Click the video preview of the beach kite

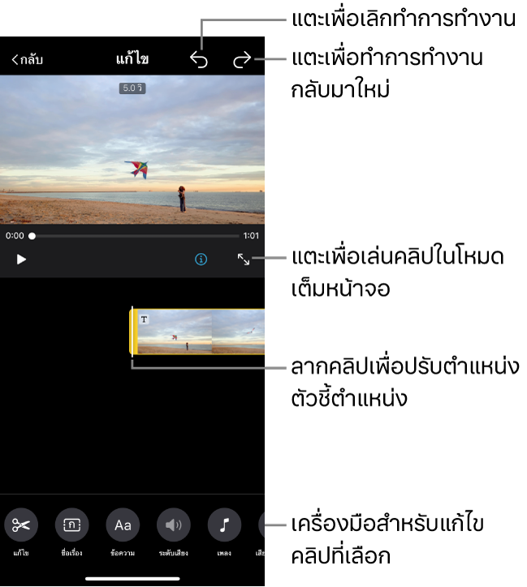pyautogui.click(x=132, y=150)
